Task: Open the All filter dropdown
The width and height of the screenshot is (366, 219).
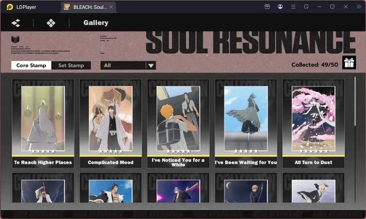Action: pos(128,66)
